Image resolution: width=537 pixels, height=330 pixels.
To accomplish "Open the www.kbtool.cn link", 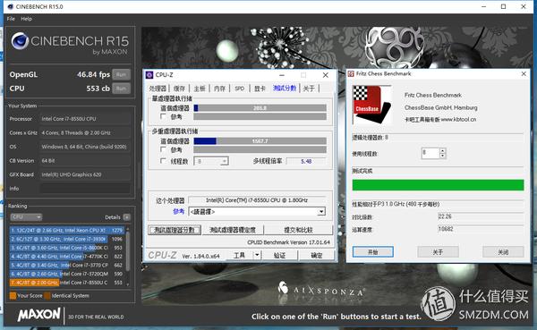I will click(x=458, y=120).
